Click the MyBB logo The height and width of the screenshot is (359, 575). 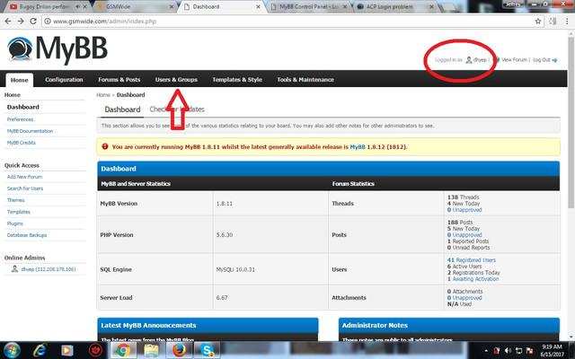[x=57, y=50]
